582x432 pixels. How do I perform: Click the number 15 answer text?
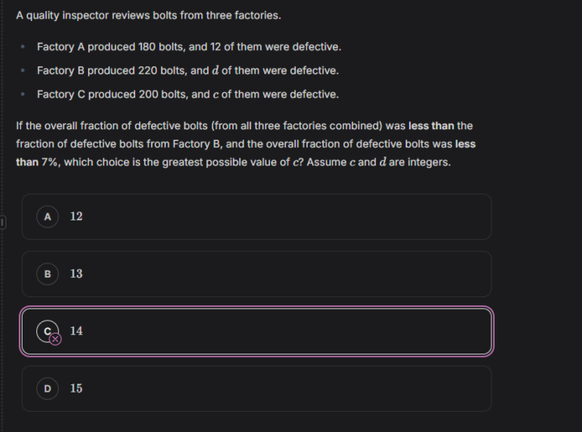[x=77, y=388]
